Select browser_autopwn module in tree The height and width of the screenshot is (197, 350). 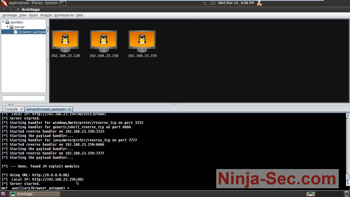click(x=32, y=32)
